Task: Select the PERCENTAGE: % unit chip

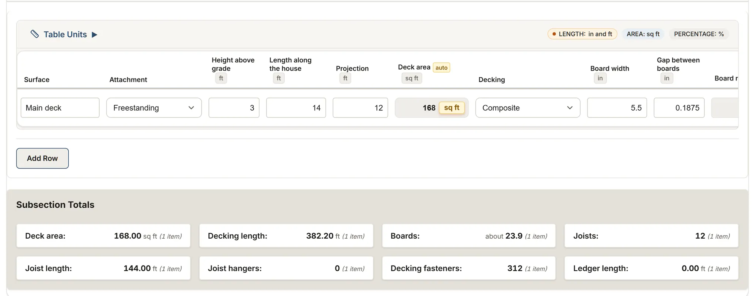Action: click(699, 34)
